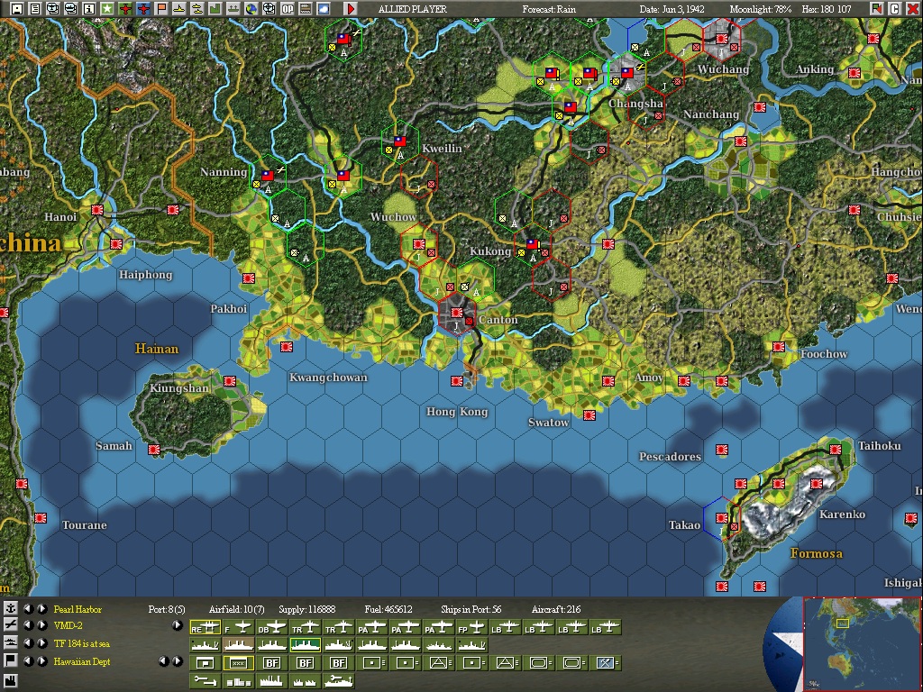Screen dimensions: 923x692
Task: Go to previous base before Pearl Harbor
Action: tap(28, 609)
